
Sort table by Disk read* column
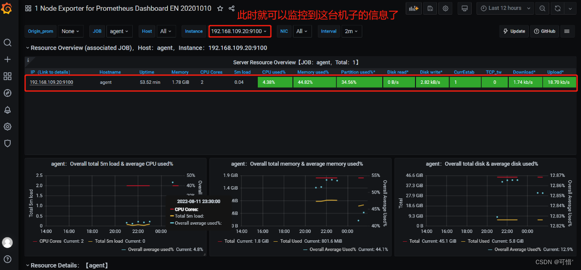(398, 72)
